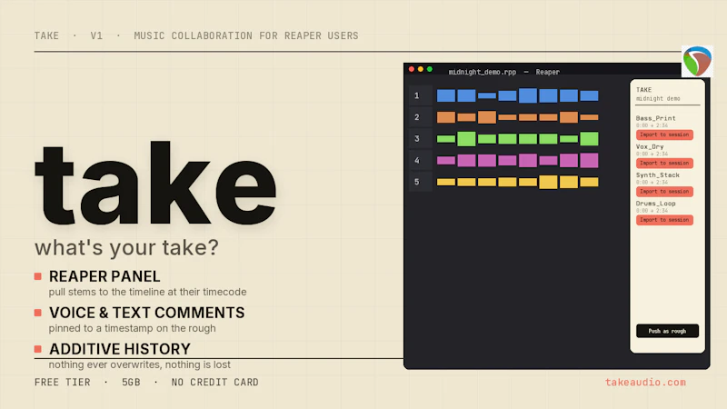Click the timecode under Bass_Print
This screenshot has height=409, width=727.
(x=652, y=125)
